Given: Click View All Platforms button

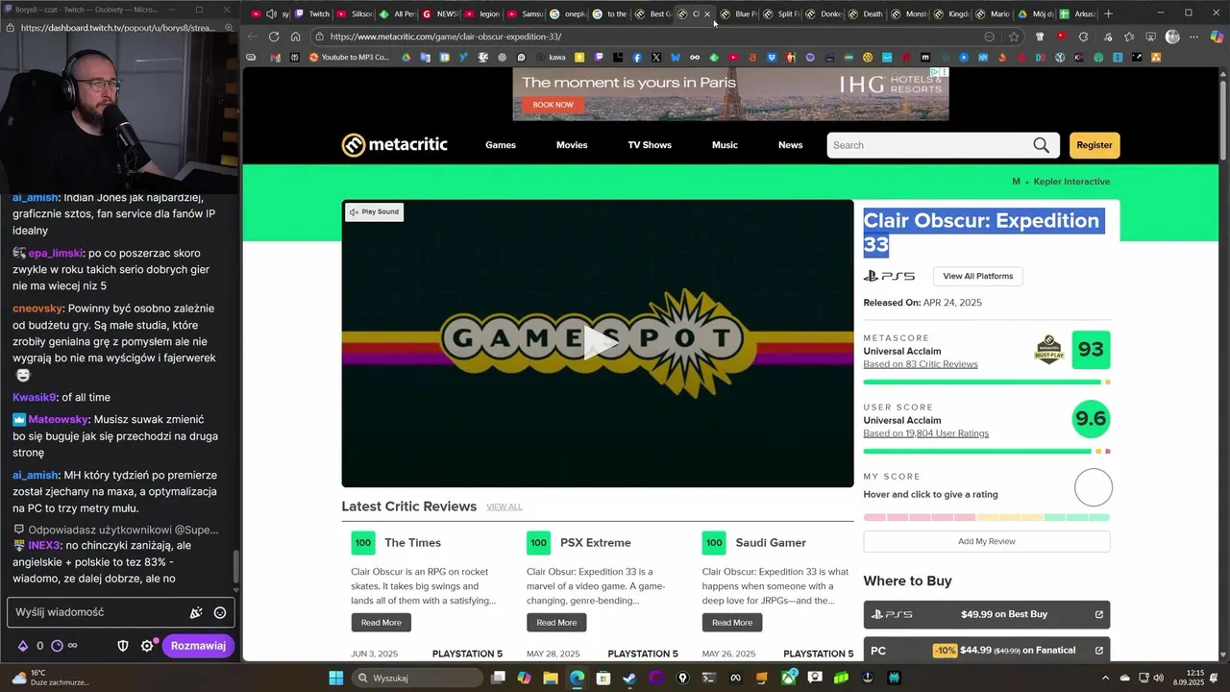Looking at the screenshot, I should click(x=977, y=276).
